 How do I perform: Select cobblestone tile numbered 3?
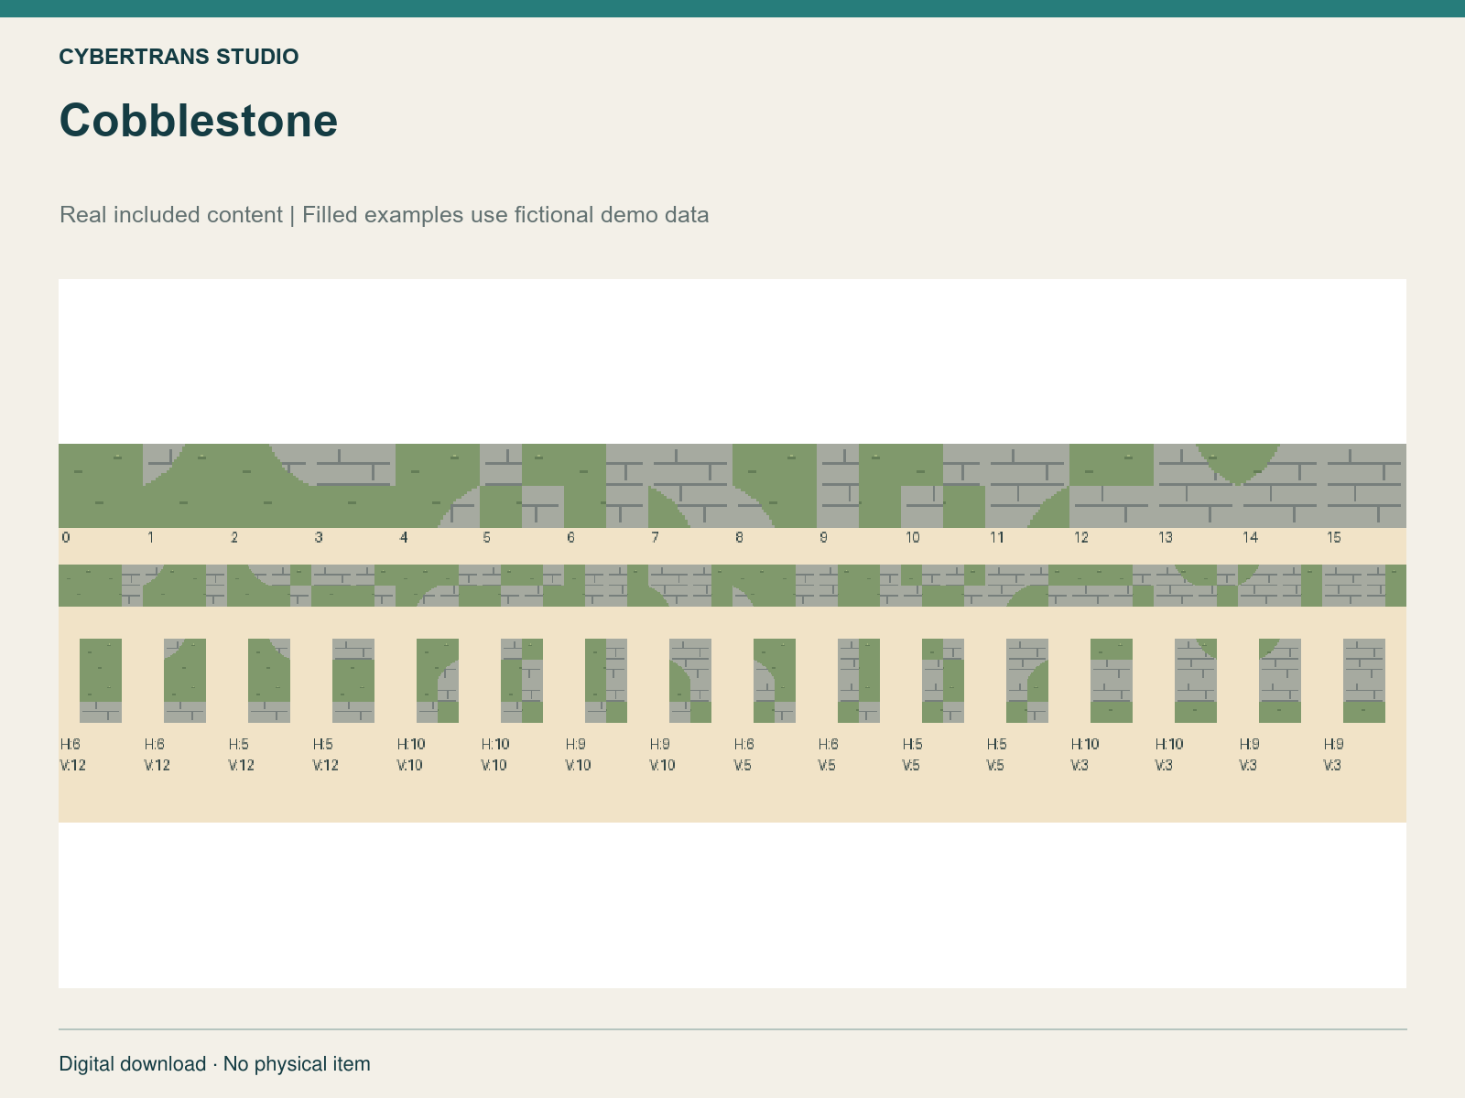[353, 486]
